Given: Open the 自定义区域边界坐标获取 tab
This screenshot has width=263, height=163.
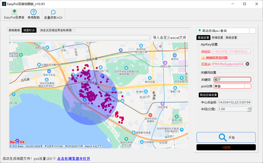Looking at the screenshot, I should [x=56, y=30].
